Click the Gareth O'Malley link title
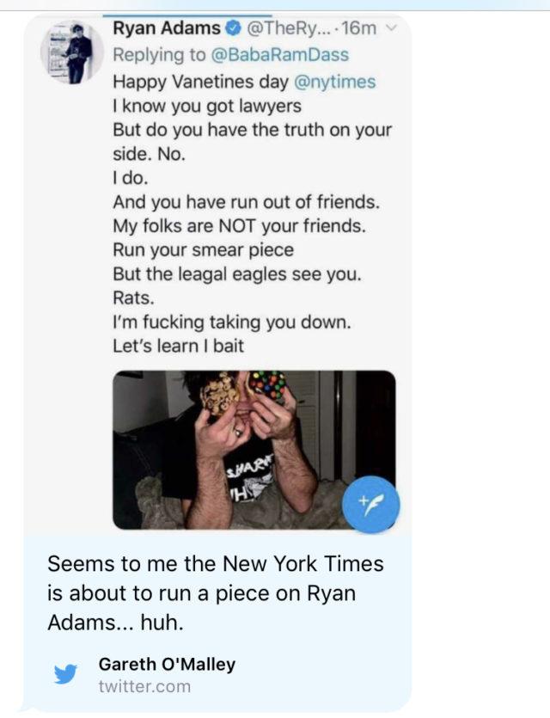The height and width of the screenshot is (718, 550). click(x=167, y=664)
